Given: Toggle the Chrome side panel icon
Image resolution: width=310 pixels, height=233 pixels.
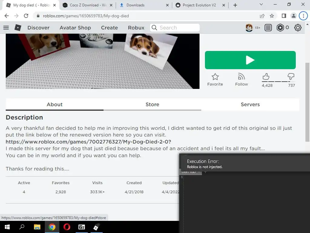Looking at the screenshot, I should 284,16.
